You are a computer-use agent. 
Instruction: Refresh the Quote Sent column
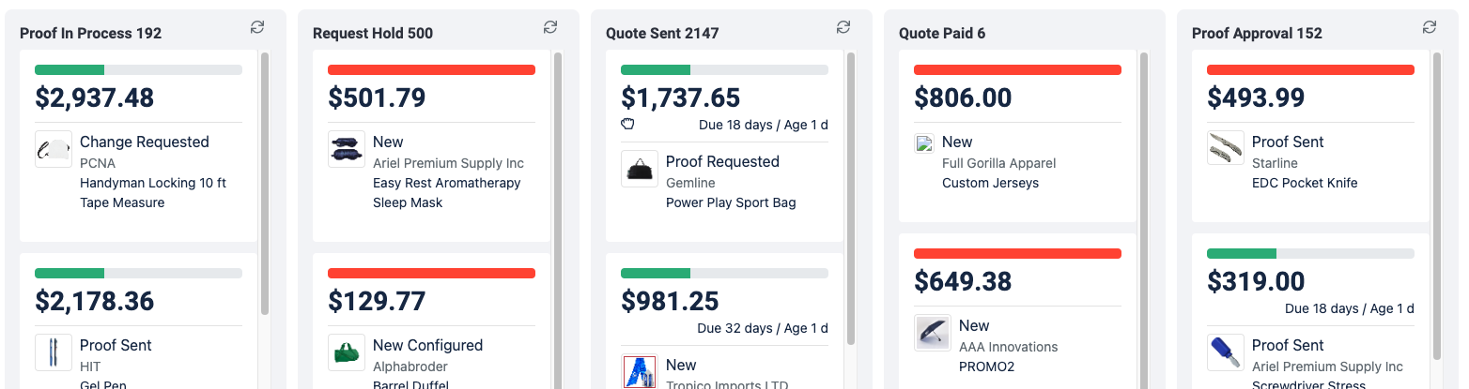(x=843, y=27)
